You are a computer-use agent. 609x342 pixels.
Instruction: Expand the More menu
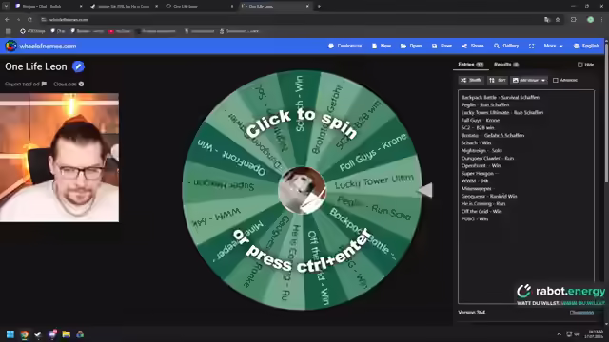[x=553, y=46]
